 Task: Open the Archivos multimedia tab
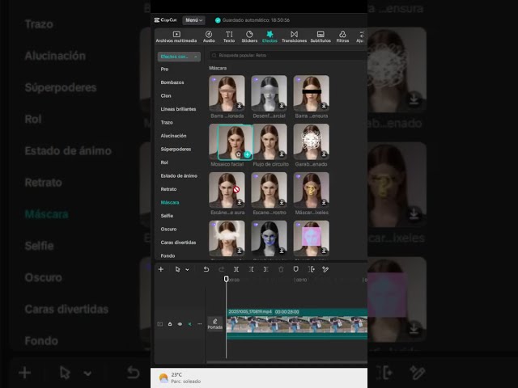pyautogui.click(x=176, y=36)
